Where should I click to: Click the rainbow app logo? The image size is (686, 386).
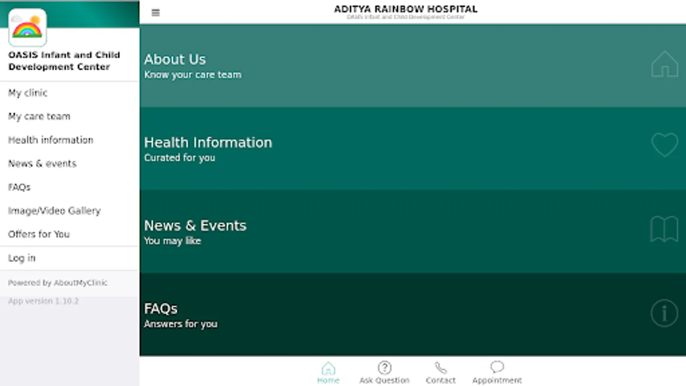click(x=27, y=27)
